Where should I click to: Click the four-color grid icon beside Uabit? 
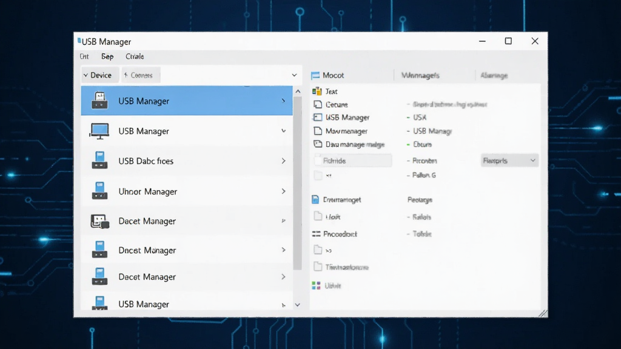click(316, 285)
